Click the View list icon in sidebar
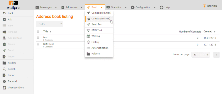Viewport: 222px width, 94px height. coord(4,26)
